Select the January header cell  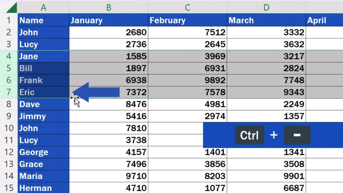pos(108,20)
